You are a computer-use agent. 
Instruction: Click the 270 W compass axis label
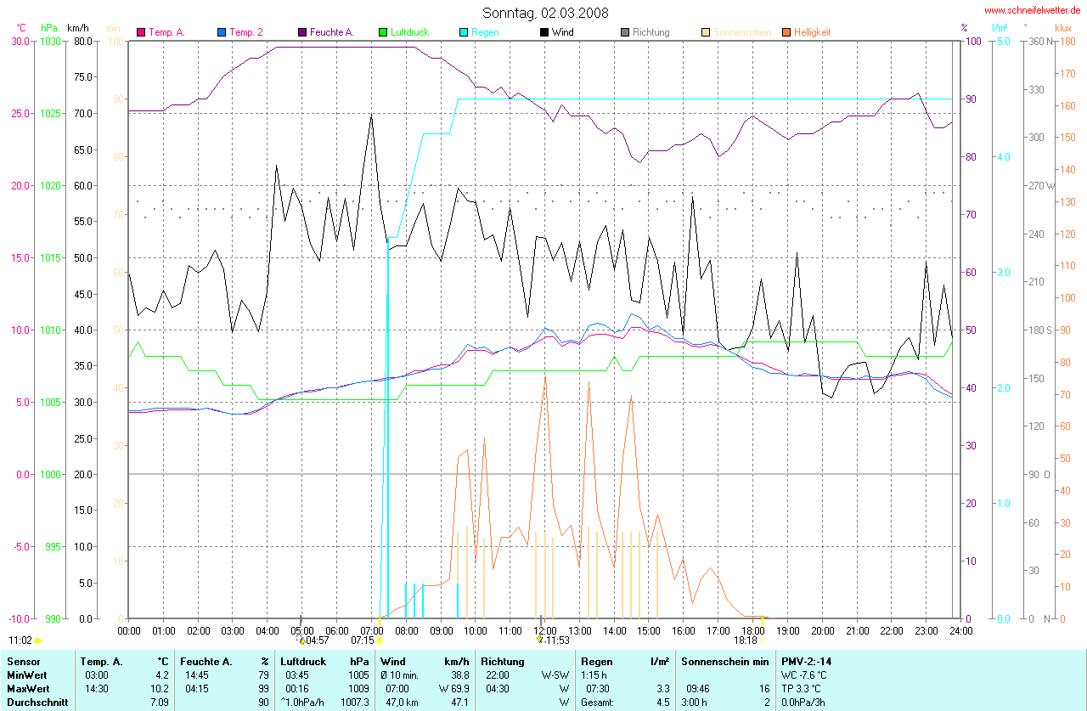(x=1041, y=185)
